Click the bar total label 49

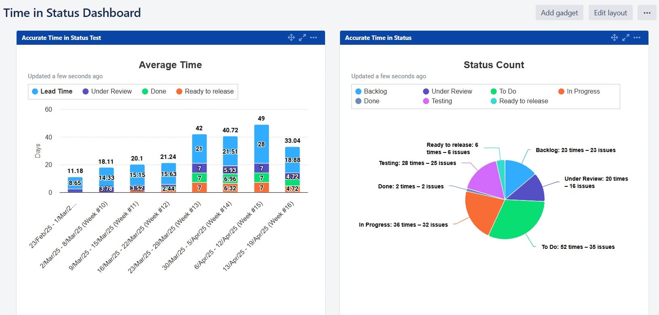(x=261, y=119)
